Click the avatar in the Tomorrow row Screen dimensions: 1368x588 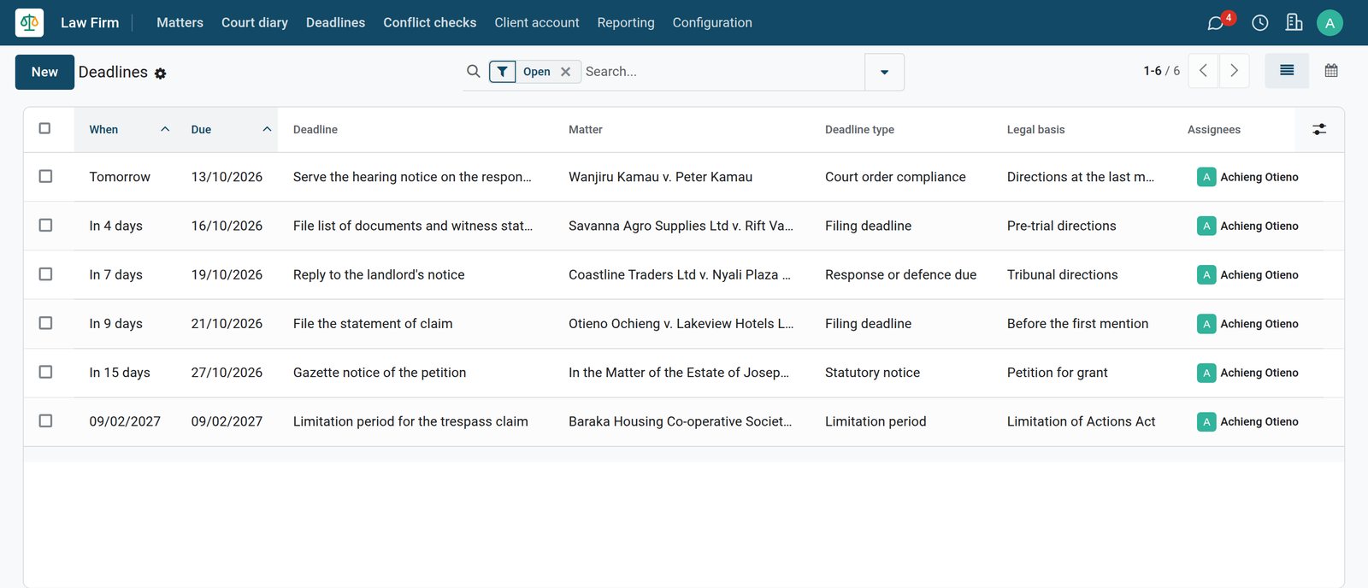1206,177
